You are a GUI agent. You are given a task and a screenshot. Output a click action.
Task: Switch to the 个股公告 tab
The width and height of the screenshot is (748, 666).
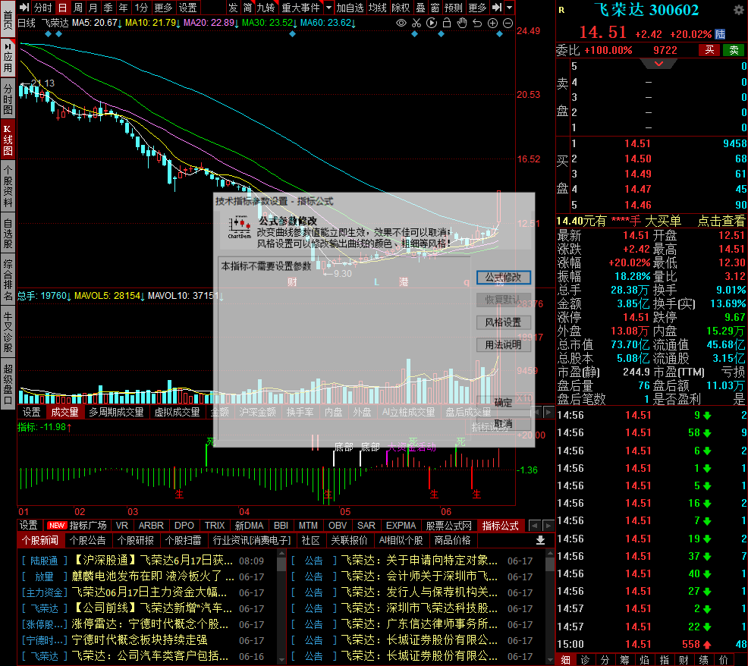coord(88,540)
